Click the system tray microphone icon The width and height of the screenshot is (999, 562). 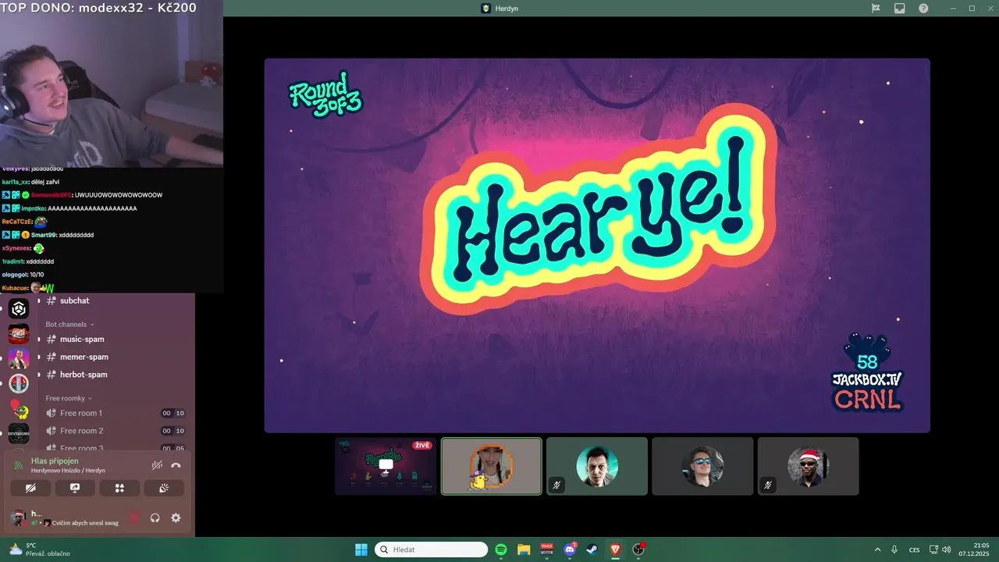point(894,550)
